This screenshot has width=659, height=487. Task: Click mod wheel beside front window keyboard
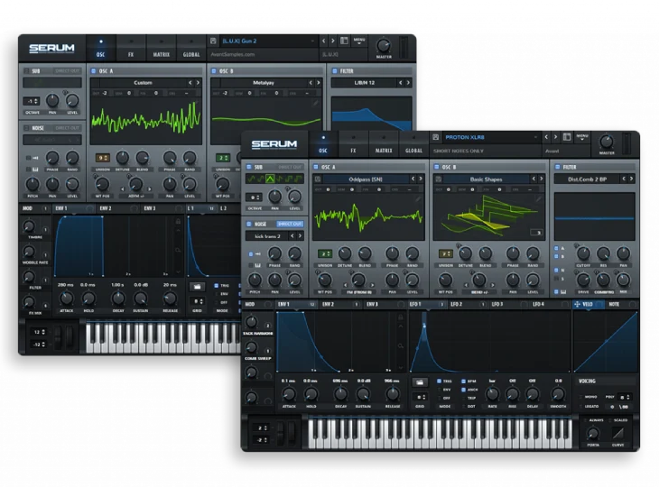[292, 433]
